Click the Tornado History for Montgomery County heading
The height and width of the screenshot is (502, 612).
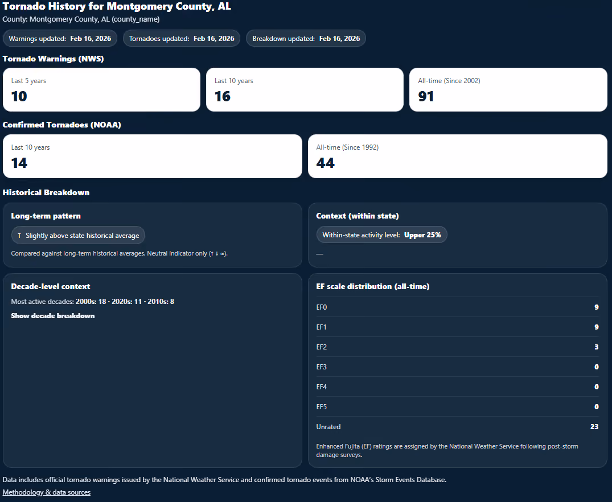pos(117,6)
